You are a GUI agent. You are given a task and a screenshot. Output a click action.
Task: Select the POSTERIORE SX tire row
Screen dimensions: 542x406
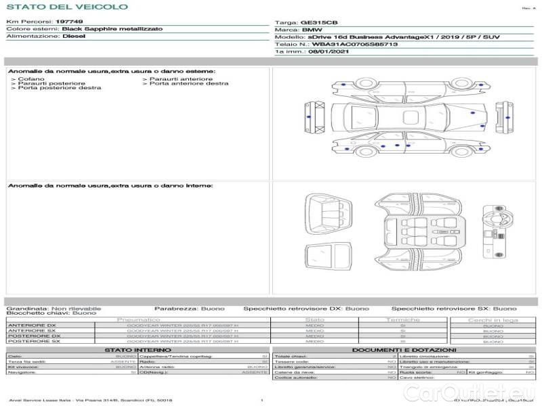135,342
